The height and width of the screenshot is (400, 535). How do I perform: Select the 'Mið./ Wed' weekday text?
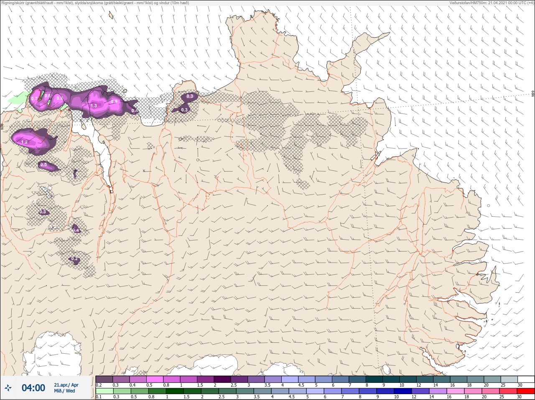click(x=64, y=391)
